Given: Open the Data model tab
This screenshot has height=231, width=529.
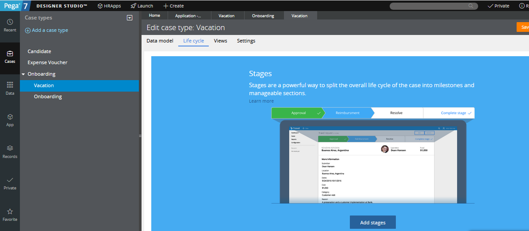Looking at the screenshot, I should coord(160,41).
